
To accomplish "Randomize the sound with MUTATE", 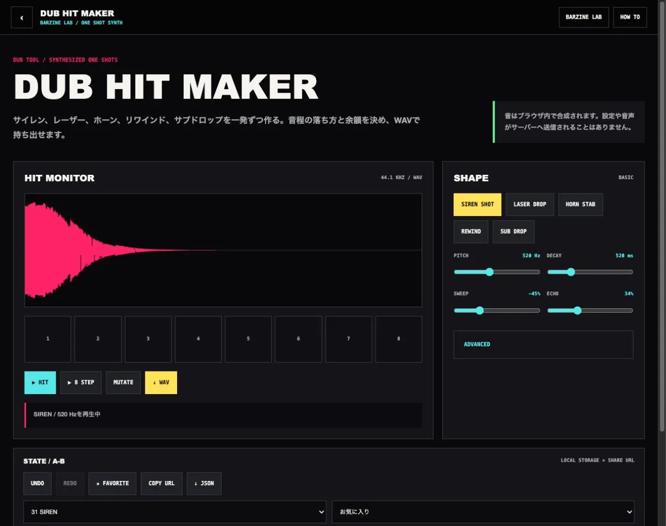I will point(123,383).
